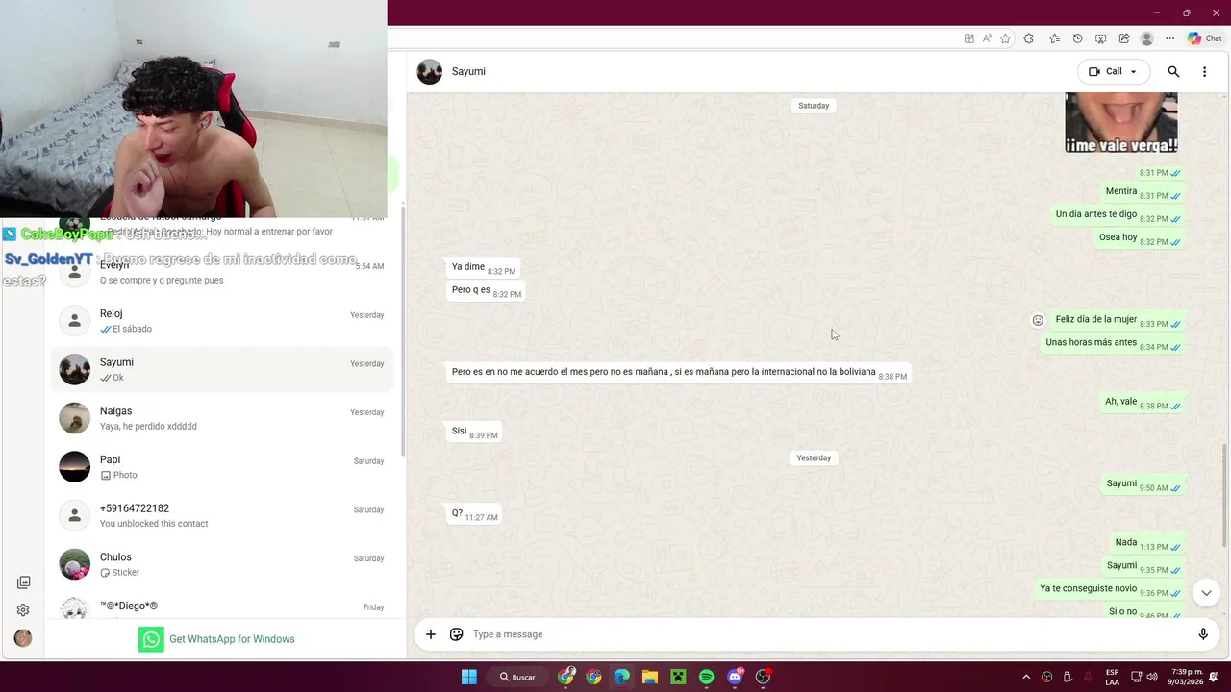The width and height of the screenshot is (1231, 692).
Task: Click the 'Ya te conseguiste novio' message
Action: click(1112, 589)
